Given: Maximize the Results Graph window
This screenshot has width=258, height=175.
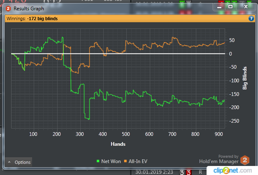Looking at the screenshot, I should (230, 7).
